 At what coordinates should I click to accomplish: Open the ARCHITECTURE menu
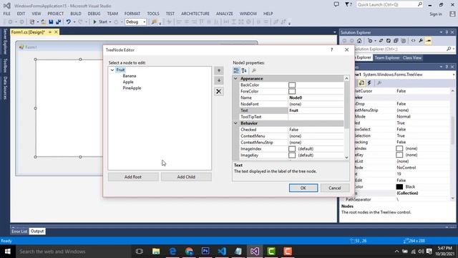195,14
